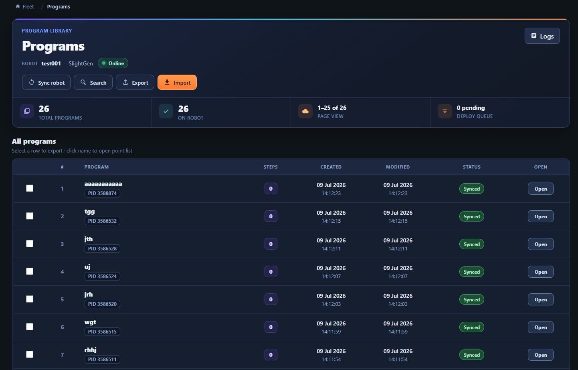Tick the checkbox for program jth
This screenshot has width=578, height=370.
coord(30,244)
